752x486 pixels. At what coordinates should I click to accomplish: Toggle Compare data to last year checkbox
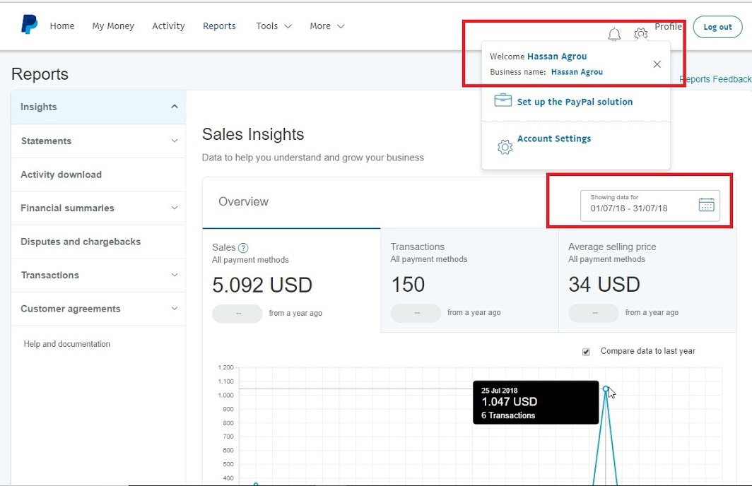(x=586, y=352)
